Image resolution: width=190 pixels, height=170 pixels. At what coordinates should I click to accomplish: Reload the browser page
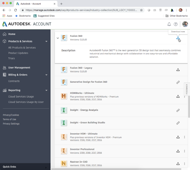16,10
